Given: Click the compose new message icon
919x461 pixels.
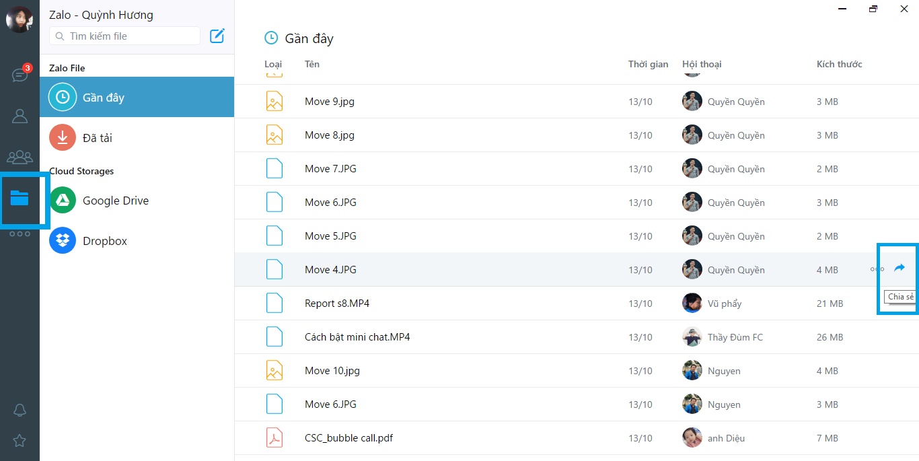Looking at the screenshot, I should pos(217,36).
